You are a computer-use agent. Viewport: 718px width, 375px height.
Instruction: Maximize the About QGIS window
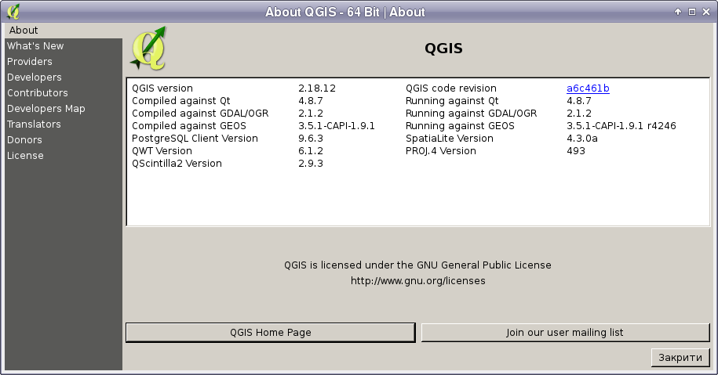click(x=692, y=12)
